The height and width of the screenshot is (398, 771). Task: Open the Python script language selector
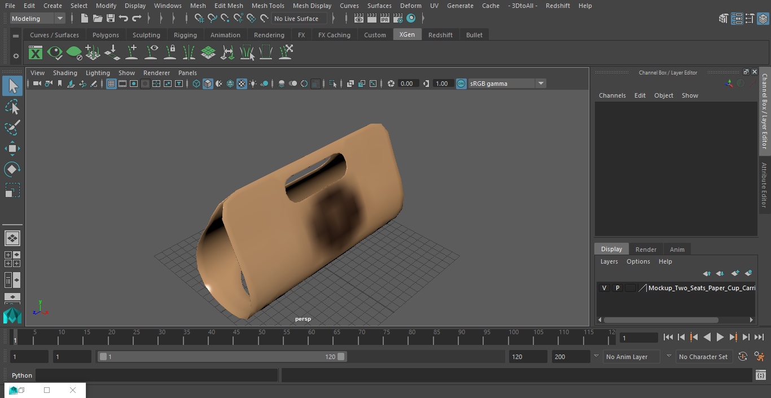[22, 375]
